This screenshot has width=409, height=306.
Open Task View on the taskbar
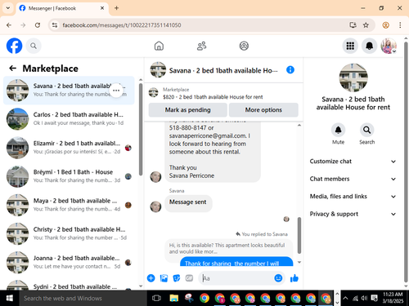pos(156,298)
